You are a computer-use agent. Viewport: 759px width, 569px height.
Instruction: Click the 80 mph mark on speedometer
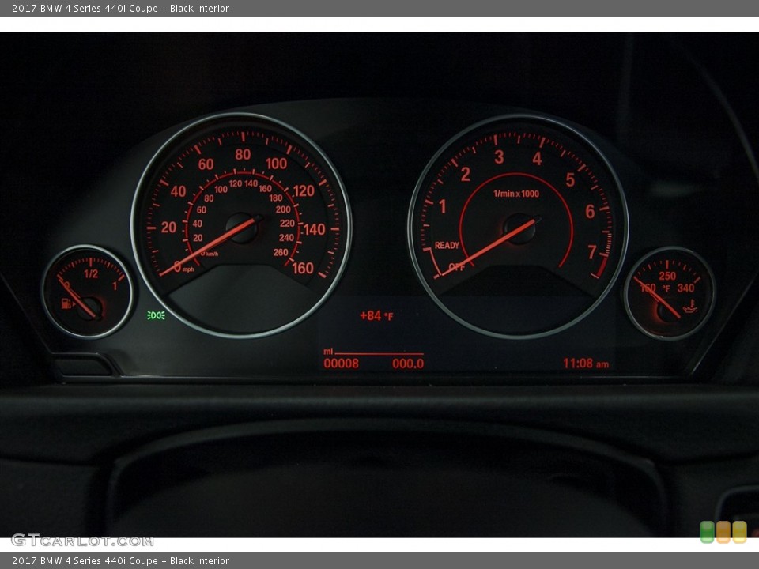[243, 154]
